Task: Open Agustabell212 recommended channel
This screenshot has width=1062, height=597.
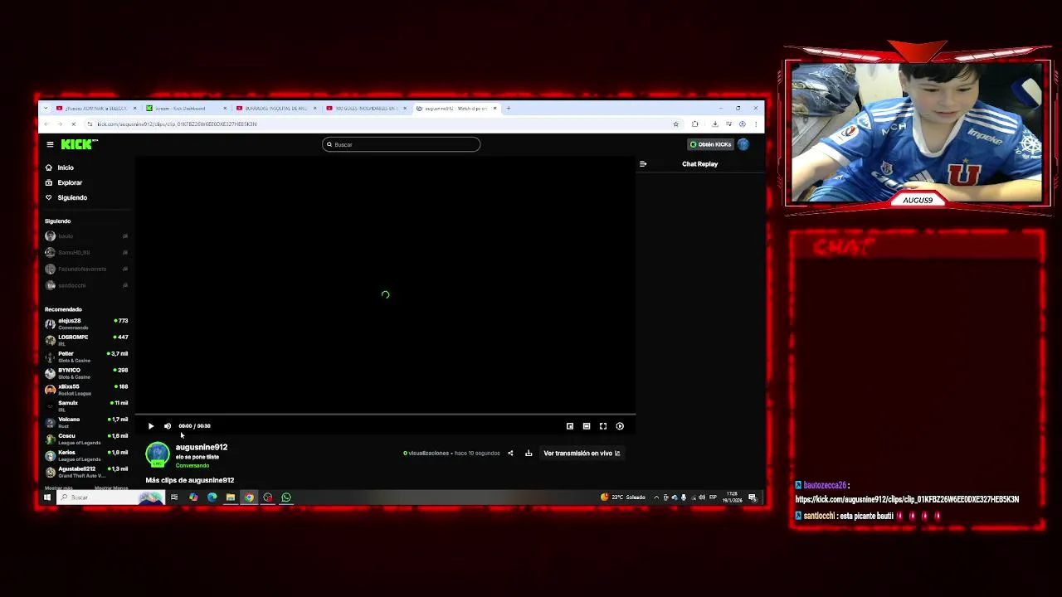Action: click(x=86, y=472)
